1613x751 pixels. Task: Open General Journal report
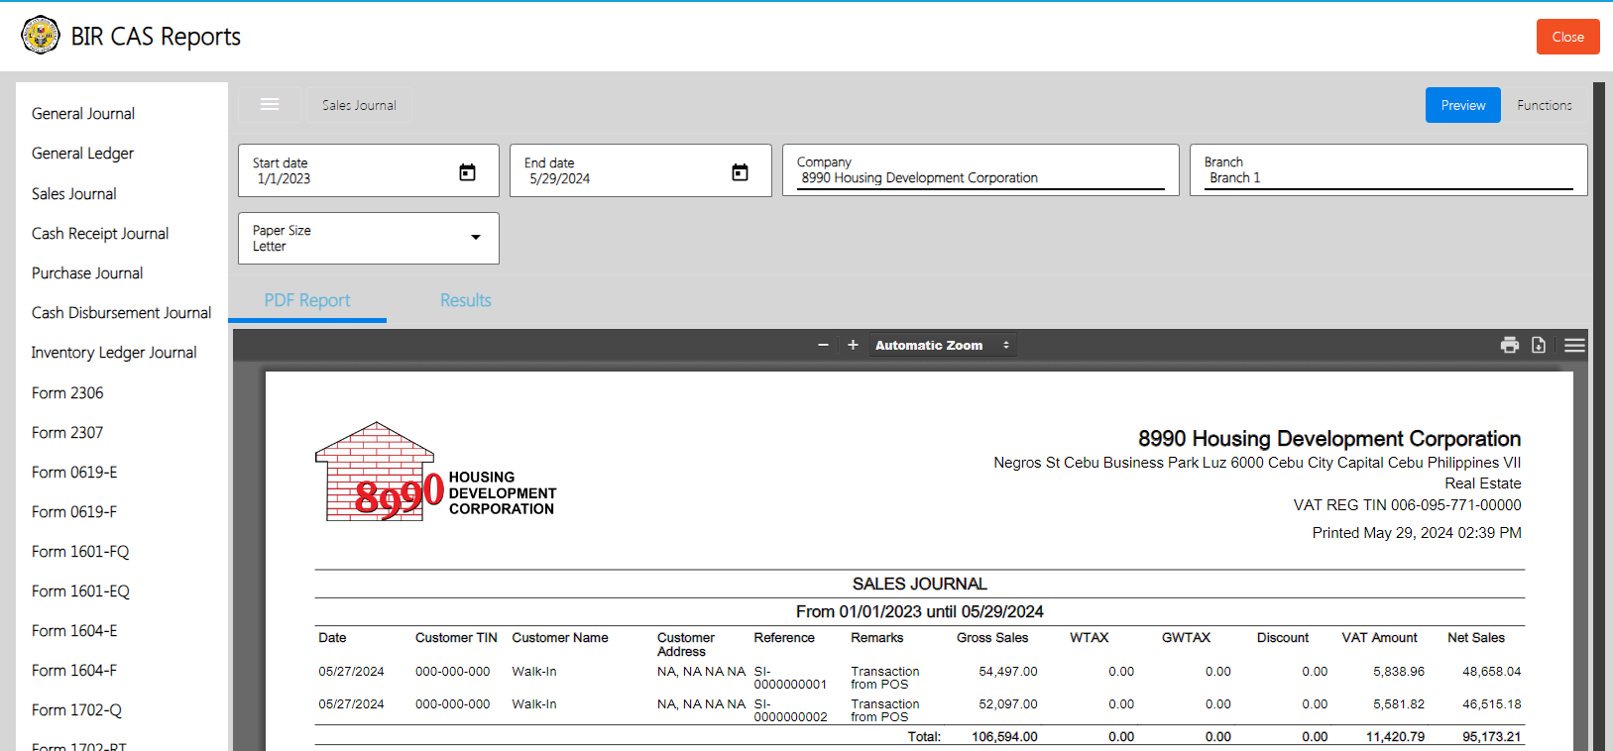pyautogui.click(x=83, y=114)
